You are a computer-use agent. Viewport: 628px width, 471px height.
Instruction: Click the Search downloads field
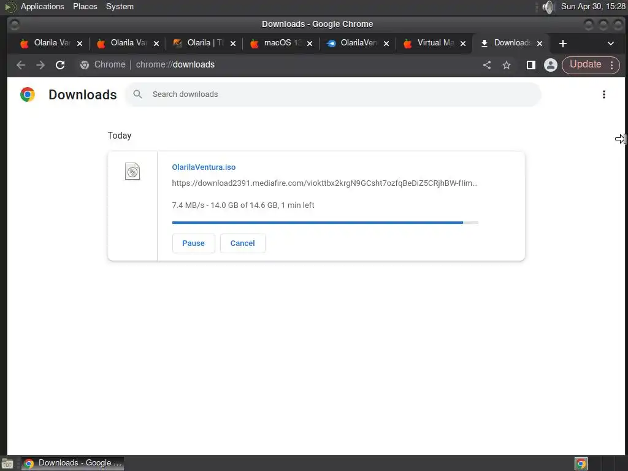333,94
